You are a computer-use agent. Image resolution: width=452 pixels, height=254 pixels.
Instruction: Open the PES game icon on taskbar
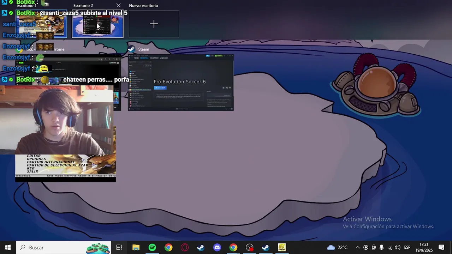tap(282, 247)
